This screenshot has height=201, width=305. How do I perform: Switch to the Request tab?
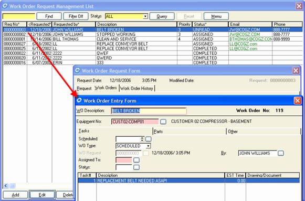[x=84, y=88]
